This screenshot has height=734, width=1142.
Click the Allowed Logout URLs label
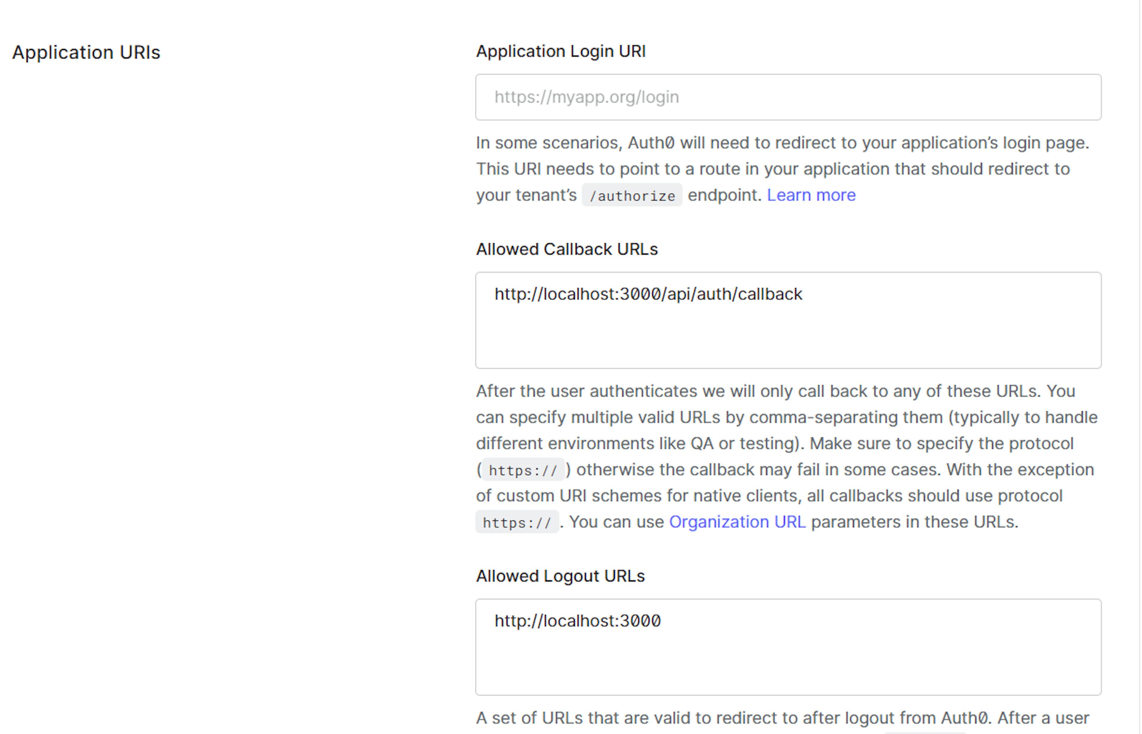[x=560, y=576]
